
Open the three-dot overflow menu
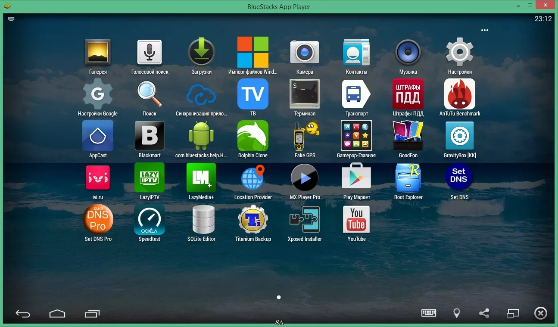[485, 30]
